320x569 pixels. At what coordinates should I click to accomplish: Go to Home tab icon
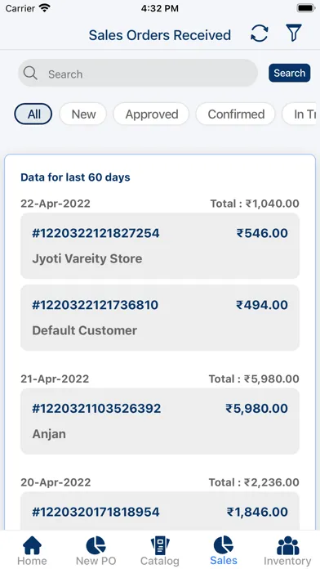(x=32, y=545)
